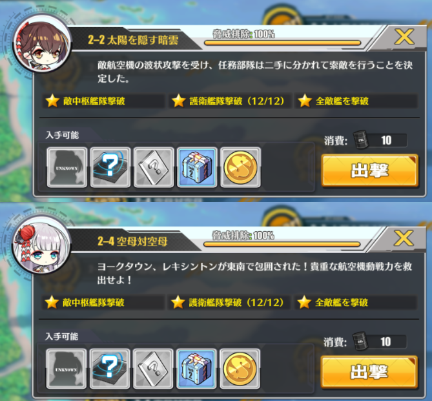Select the blueprint question-mark drop in stage 2-4
Image resolution: width=432 pixels, height=401 pixels.
(110, 369)
